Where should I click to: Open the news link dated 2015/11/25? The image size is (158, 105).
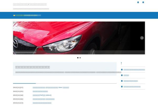40,91
